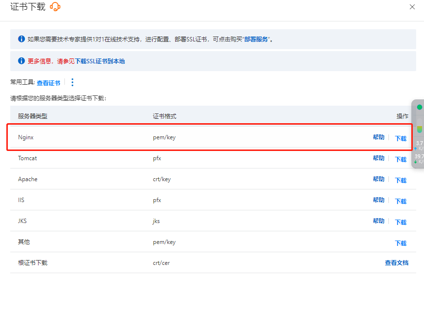Click the info icon before 更多信息
The image size is (424, 317).
tap(21, 61)
